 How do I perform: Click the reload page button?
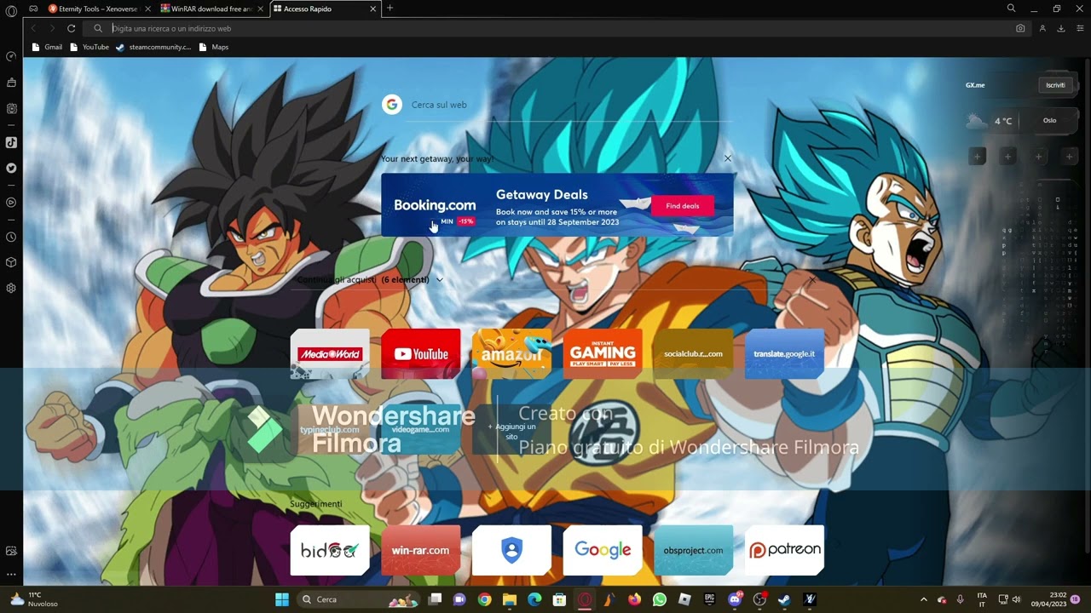[x=71, y=28]
